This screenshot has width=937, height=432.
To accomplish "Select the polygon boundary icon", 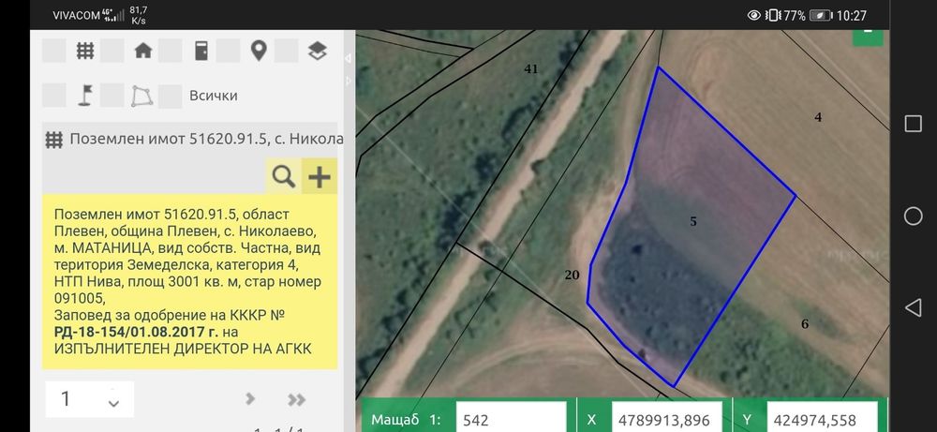I will point(141,96).
